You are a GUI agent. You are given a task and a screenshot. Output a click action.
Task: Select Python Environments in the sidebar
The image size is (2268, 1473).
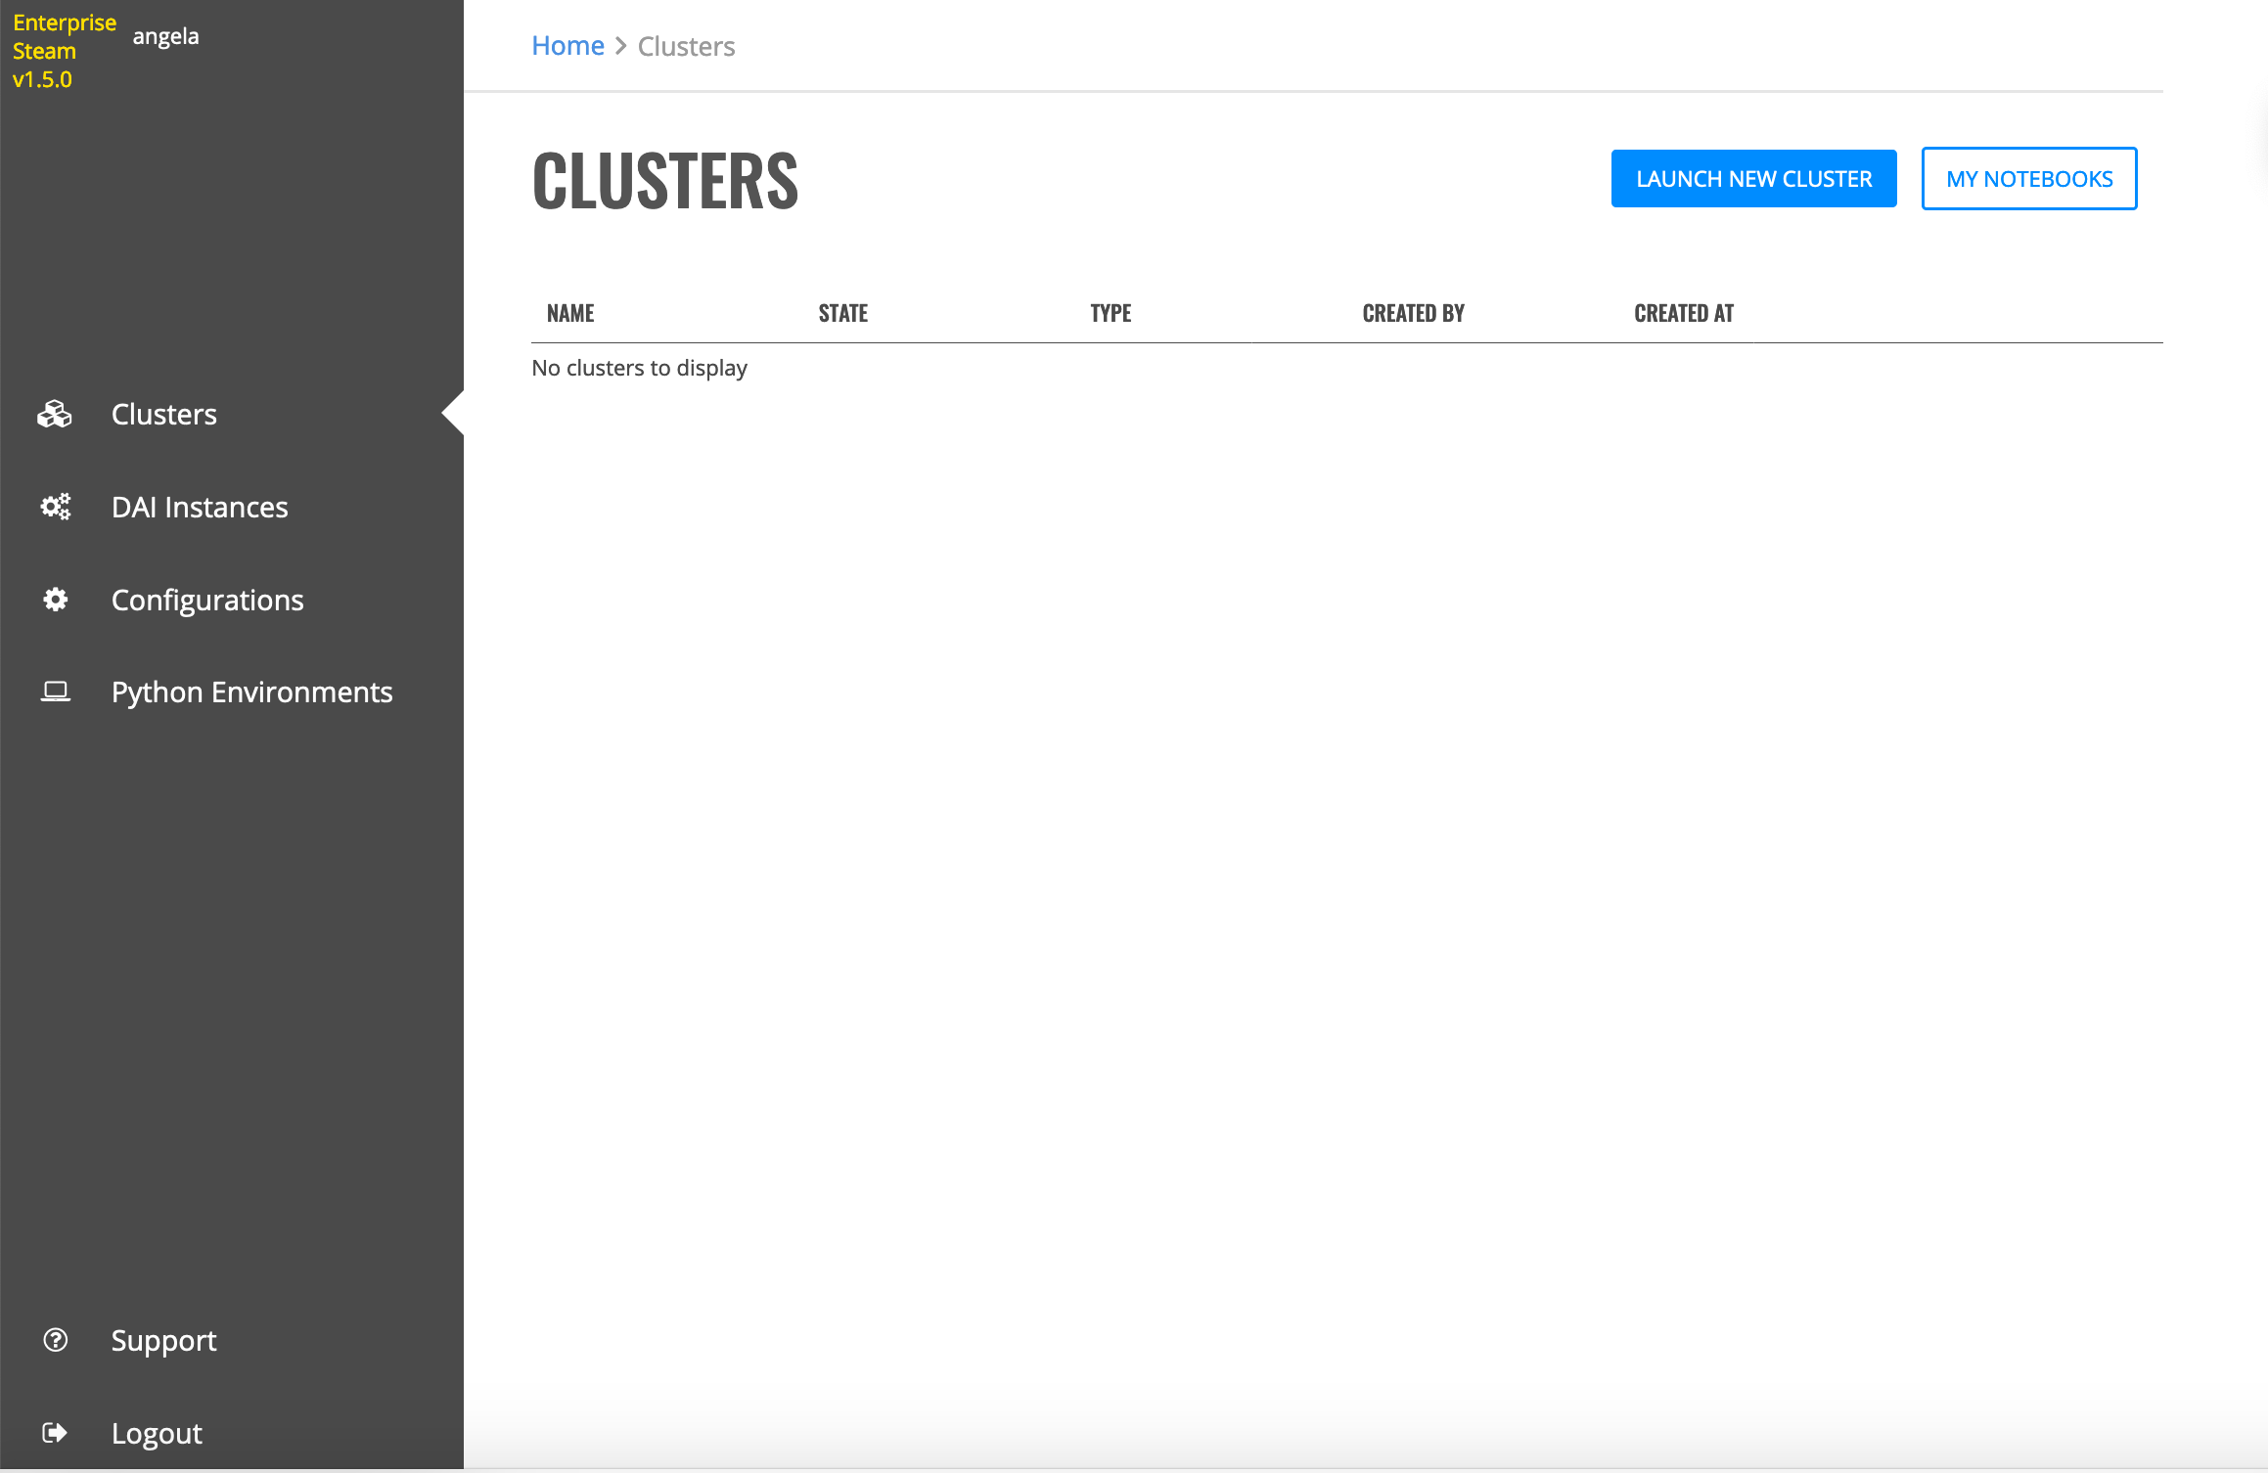click(252, 692)
